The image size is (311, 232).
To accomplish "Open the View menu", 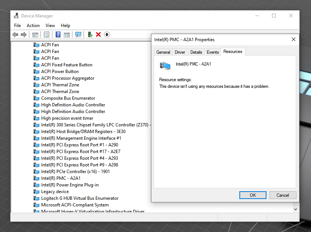I will 50,26.
